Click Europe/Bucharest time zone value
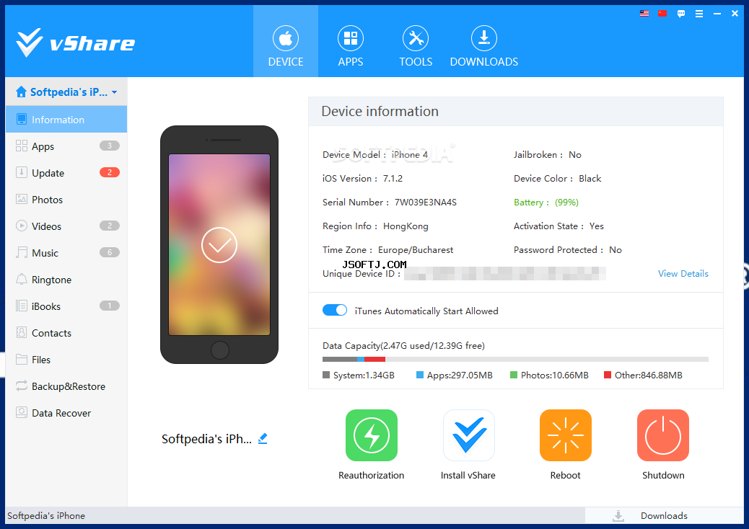 click(416, 250)
